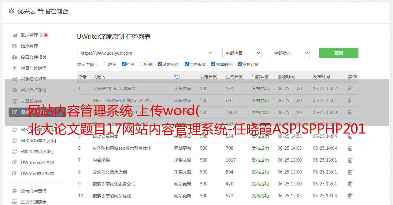The width and height of the screenshot is (393, 205).
Task: Click the monitor icon for 正文识别演示
Action: coord(14,202)
